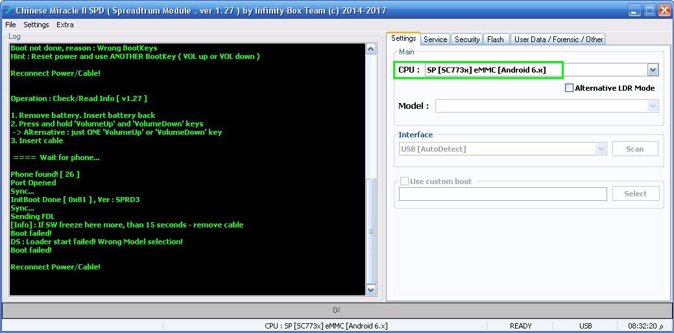Open the File menu

[10, 25]
